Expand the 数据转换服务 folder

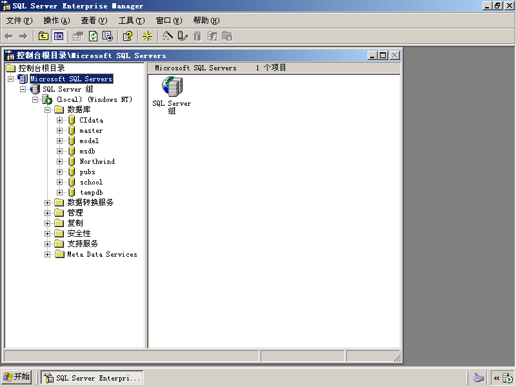47,203
